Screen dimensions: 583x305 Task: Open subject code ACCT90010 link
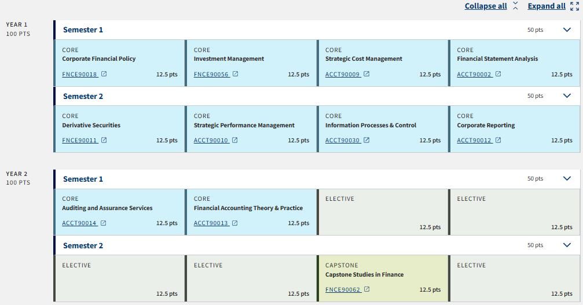[x=211, y=141]
